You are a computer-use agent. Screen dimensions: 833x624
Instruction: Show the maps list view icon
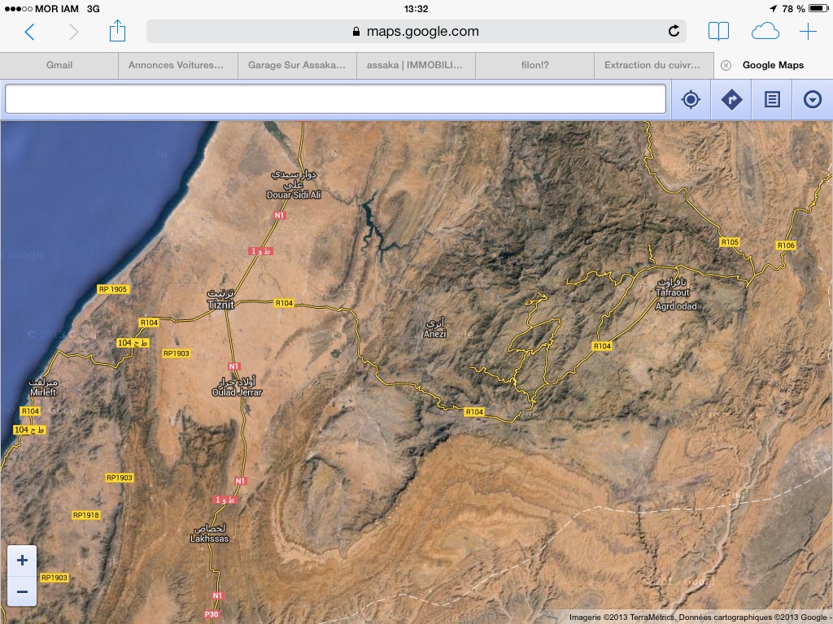click(772, 100)
